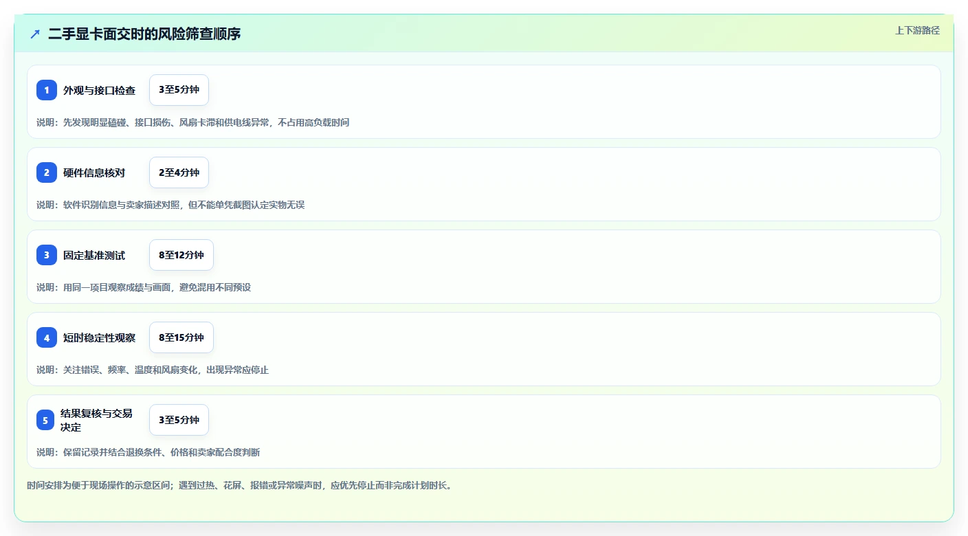Click the 3至5分钟 chip beside 外观与接口检查
Image resolution: width=968 pixels, height=536 pixels.
point(179,90)
